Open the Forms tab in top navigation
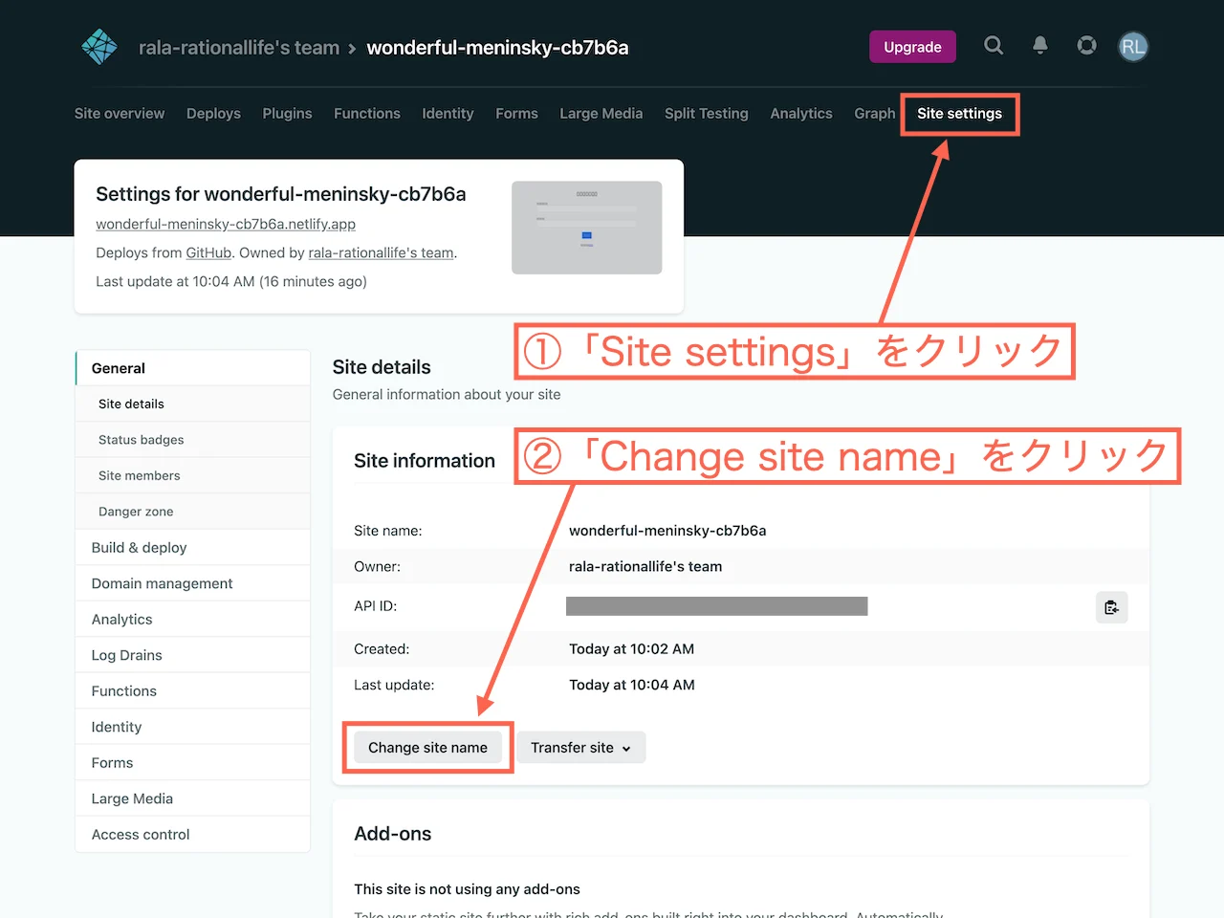Image resolution: width=1224 pixels, height=918 pixels. pyautogui.click(x=516, y=113)
